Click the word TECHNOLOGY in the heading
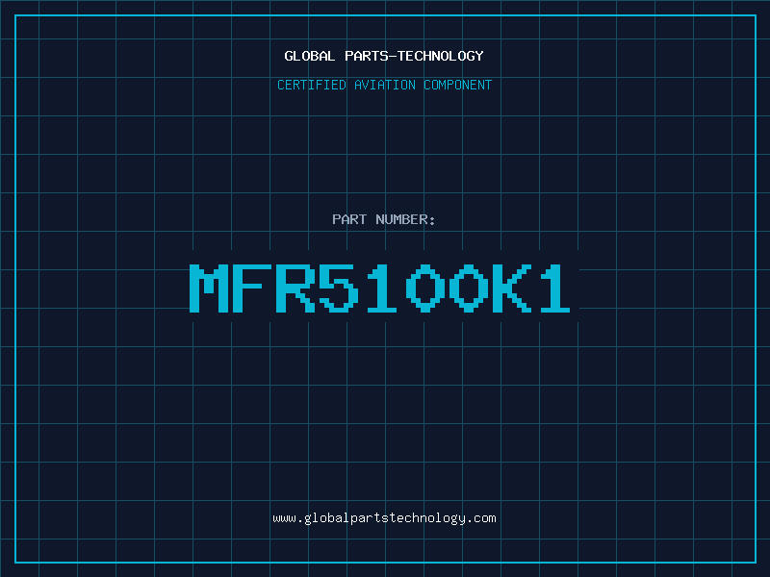Viewport: 770px width, 577px height. (443, 56)
